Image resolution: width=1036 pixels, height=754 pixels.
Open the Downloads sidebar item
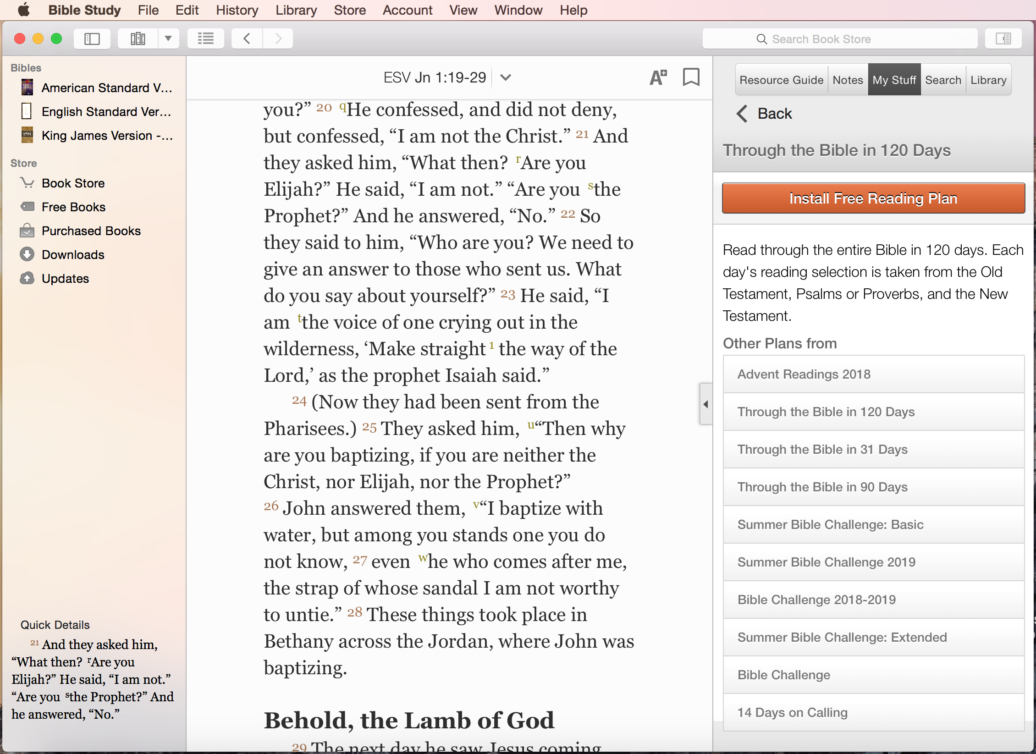73,255
